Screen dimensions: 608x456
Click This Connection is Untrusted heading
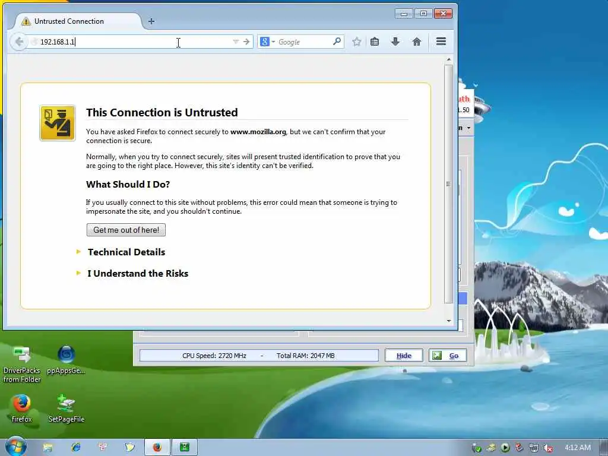point(162,112)
